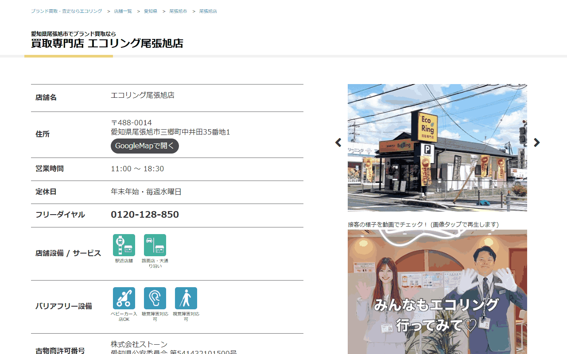Click the store name value エコリング尾張旭店

point(143,95)
